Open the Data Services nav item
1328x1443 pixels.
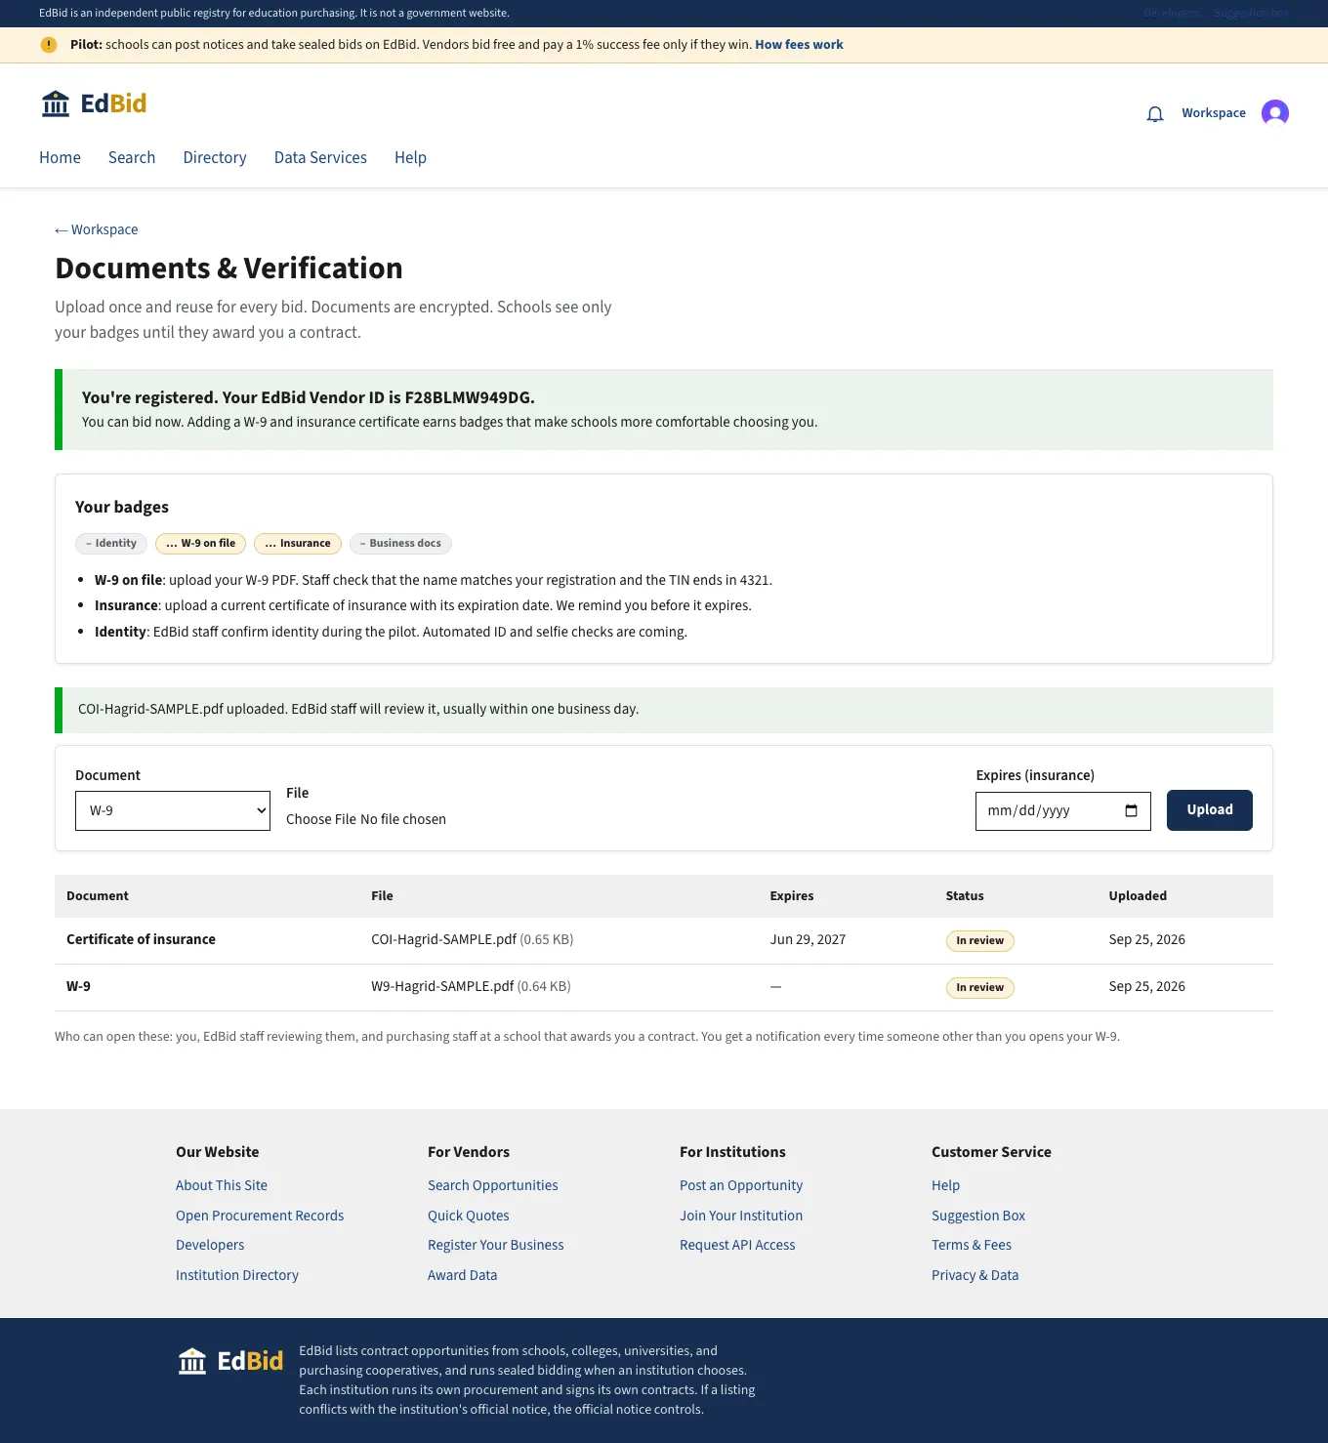pyautogui.click(x=320, y=158)
